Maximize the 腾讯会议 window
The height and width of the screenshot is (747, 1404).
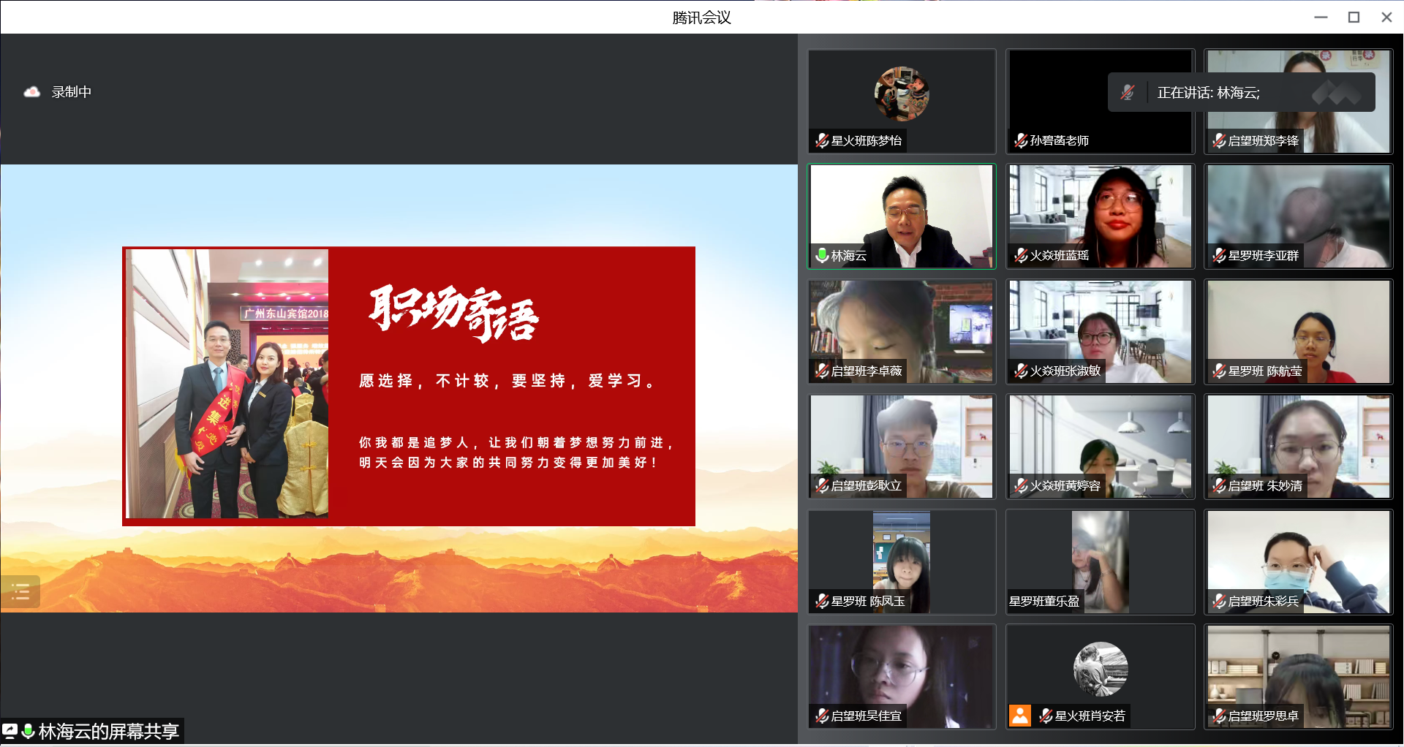[1354, 17]
